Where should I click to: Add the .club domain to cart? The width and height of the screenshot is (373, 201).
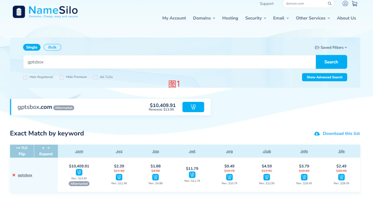[x=267, y=177]
